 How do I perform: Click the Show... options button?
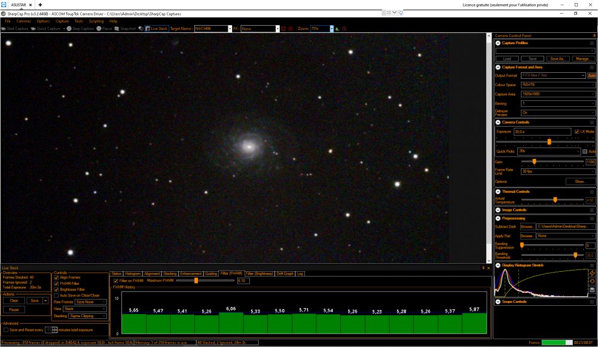(x=580, y=182)
